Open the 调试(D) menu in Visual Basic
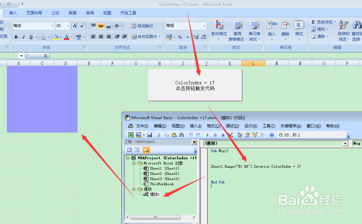This screenshot has height=224, width=362. [232, 126]
